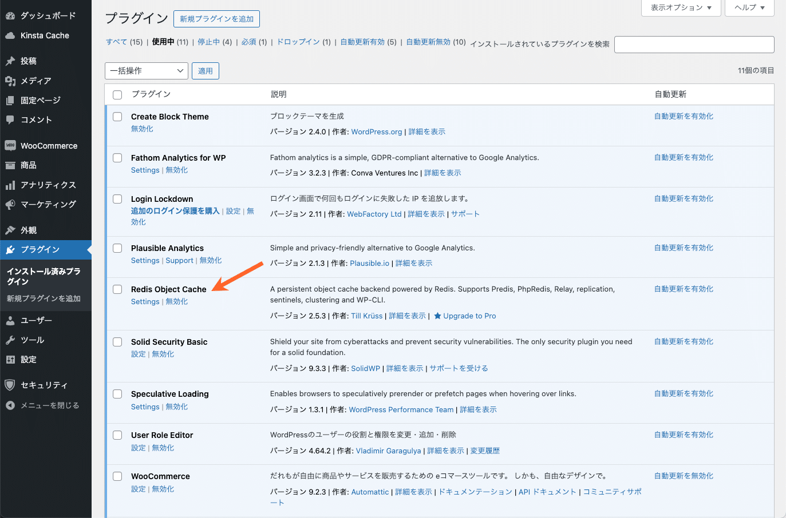
Task: Click the 固定ページ pages icon
Action: [10, 100]
